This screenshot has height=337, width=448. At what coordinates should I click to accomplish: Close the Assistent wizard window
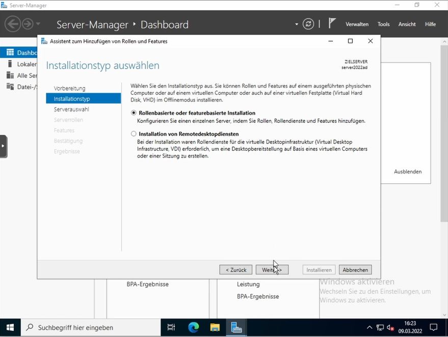pos(371,41)
